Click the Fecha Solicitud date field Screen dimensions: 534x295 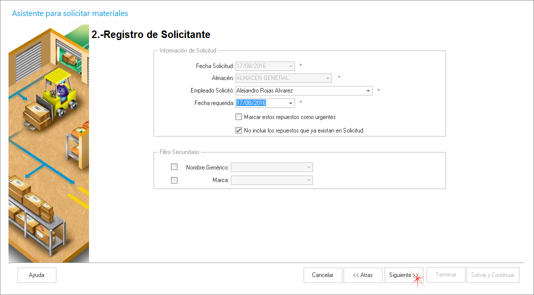[x=260, y=66]
